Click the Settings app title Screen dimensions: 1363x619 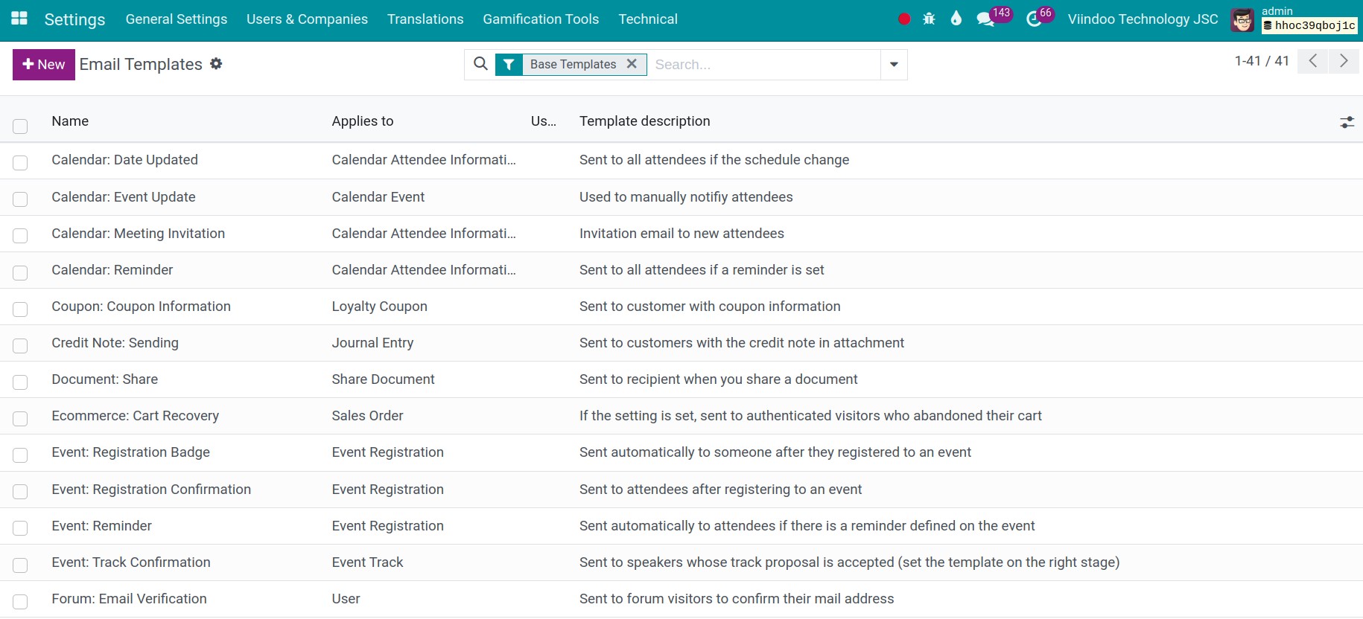[74, 19]
